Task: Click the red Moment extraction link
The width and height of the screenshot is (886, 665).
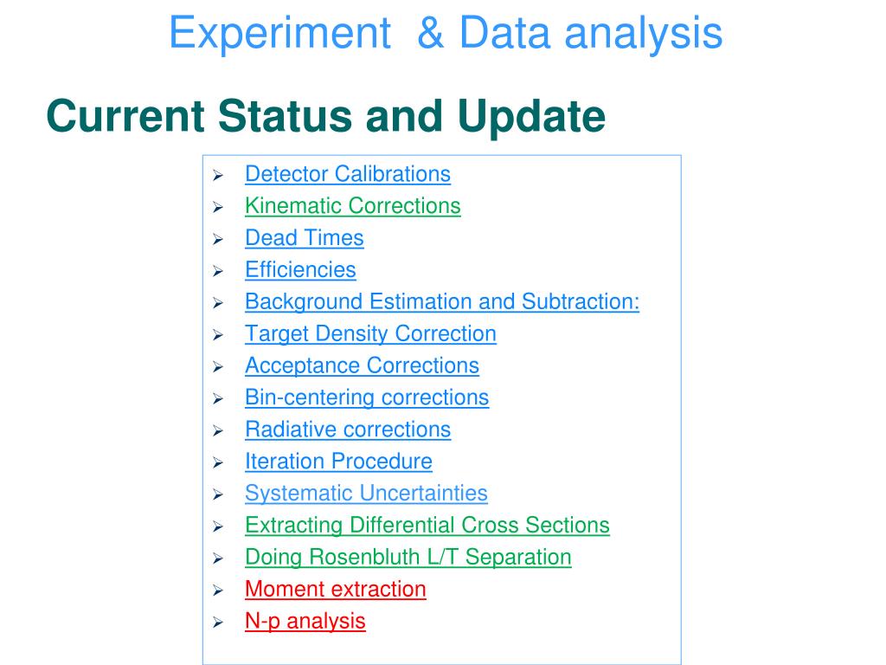Action: click(x=335, y=589)
